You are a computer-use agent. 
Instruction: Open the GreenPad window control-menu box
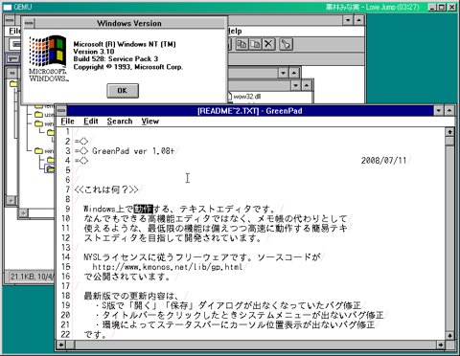coord(61,111)
